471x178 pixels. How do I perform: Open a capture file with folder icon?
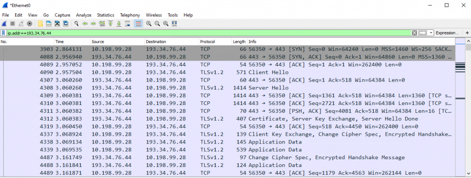[x=40, y=24]
